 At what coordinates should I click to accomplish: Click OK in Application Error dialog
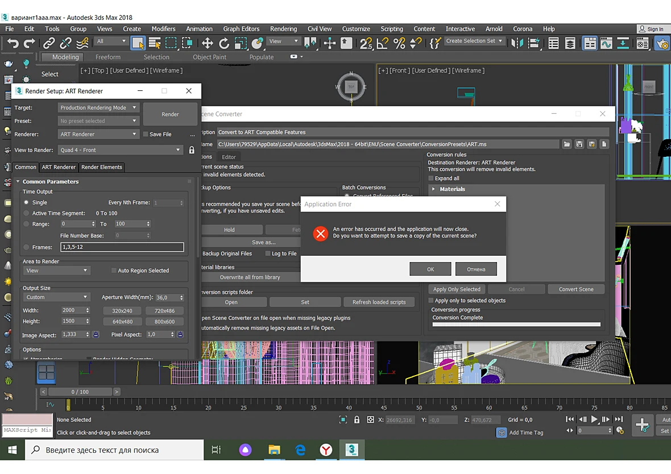pos(430,269)
